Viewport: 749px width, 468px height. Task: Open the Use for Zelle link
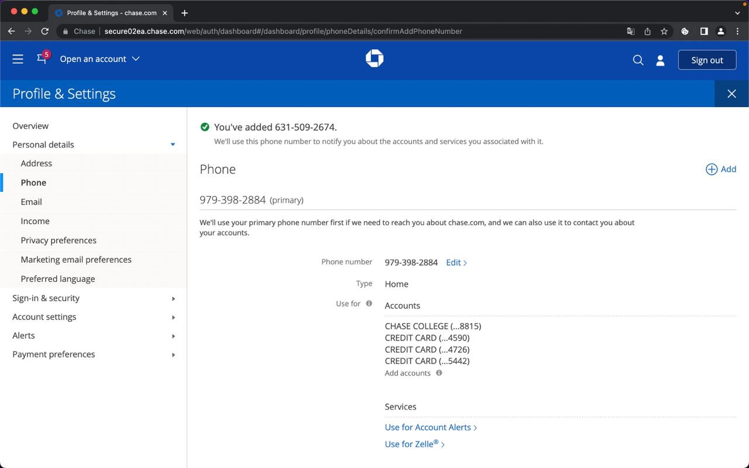click(x=414, y=445)
